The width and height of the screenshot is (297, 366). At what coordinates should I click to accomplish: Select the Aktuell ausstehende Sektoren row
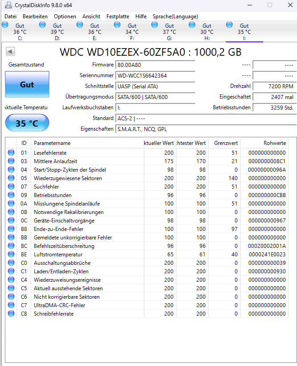(x=147, y=288)
